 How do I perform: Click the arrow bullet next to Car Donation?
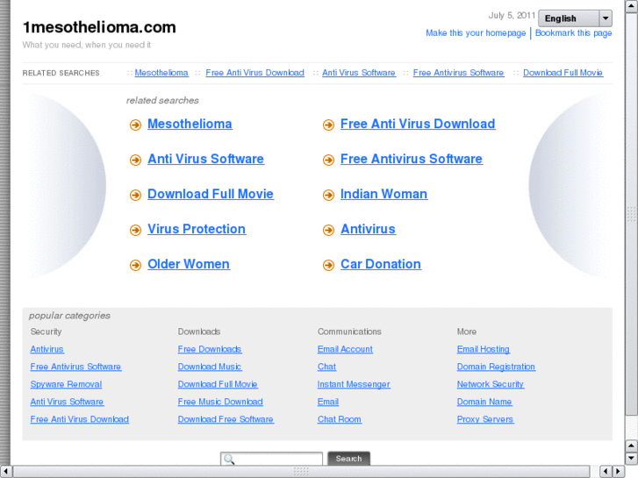click(x=328, y=265)
